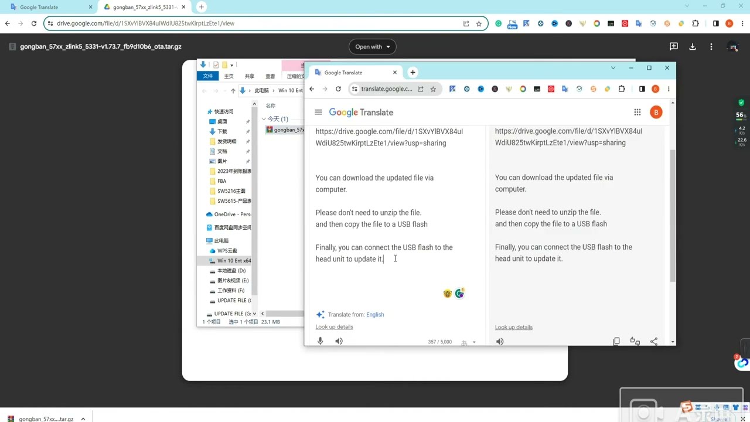Open 快速访问 in Explorer sidebar
This screenshot has width=750, height=422.
(x=223, y=111)
